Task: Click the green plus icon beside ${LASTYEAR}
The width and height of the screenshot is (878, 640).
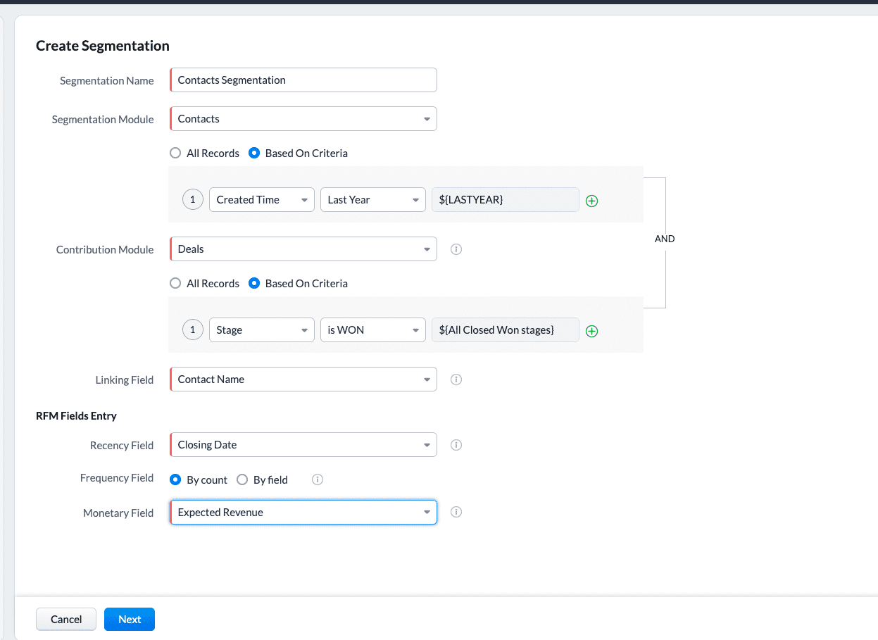Action: point(591,201)
